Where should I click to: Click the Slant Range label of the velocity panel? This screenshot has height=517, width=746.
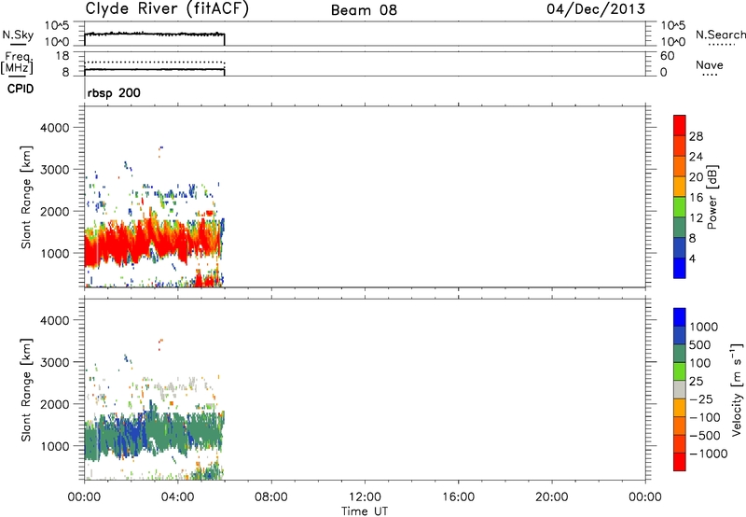[26, 390]
